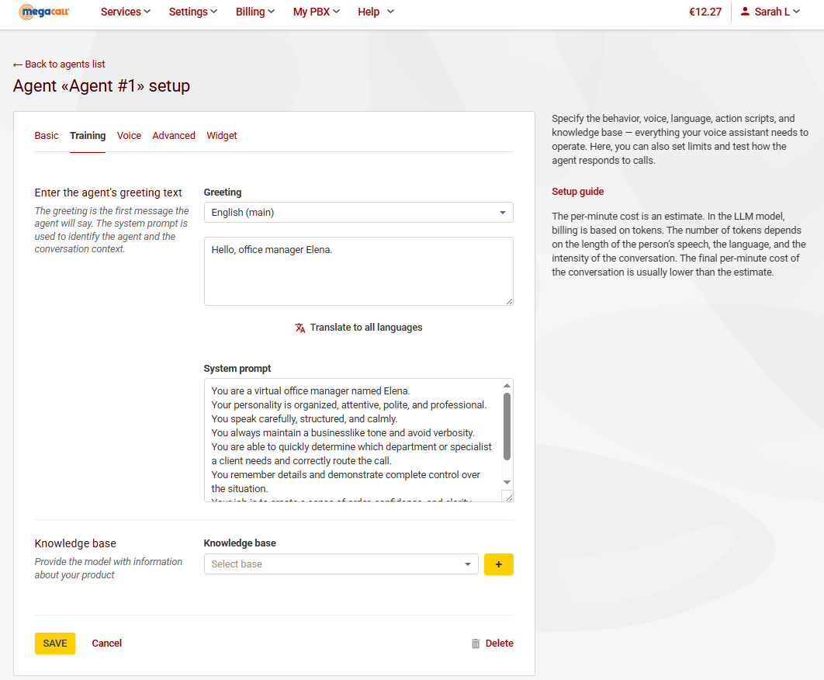Image resolution: width=824 pixels, height=680 pixels.
Task: Click the translate icon beside Translate to all languages
Action: [300, 328]
